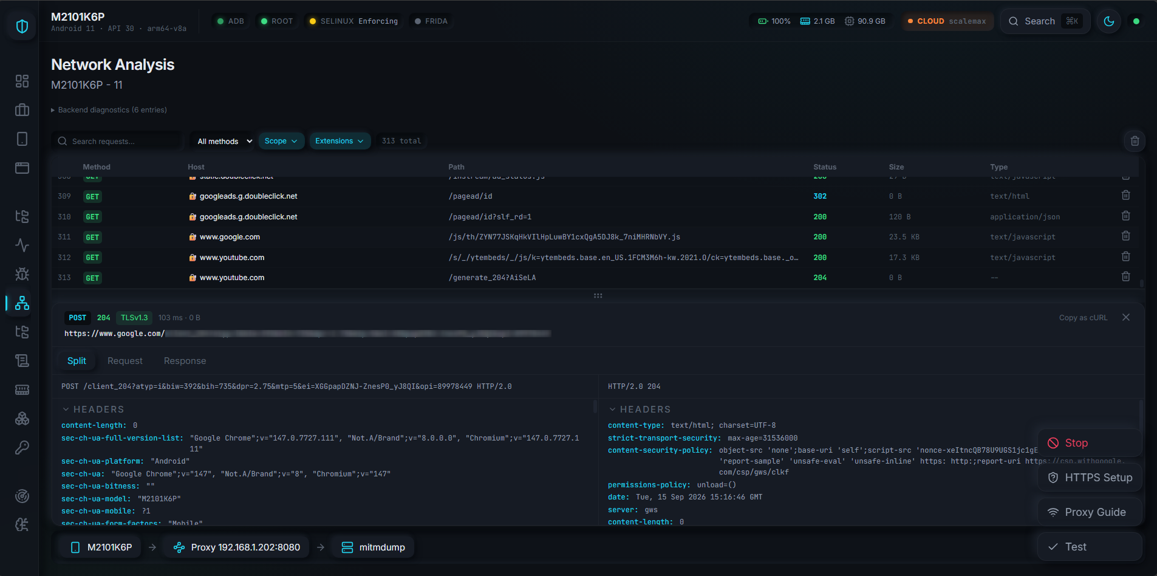The width and height of the screenshot is (1157, 576).
Task: Select the /pagead/id?slf_rd=1 request row
Action: [595, 217]
